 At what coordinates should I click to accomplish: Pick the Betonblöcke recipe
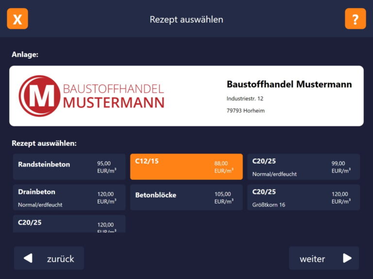click(186, 198)
